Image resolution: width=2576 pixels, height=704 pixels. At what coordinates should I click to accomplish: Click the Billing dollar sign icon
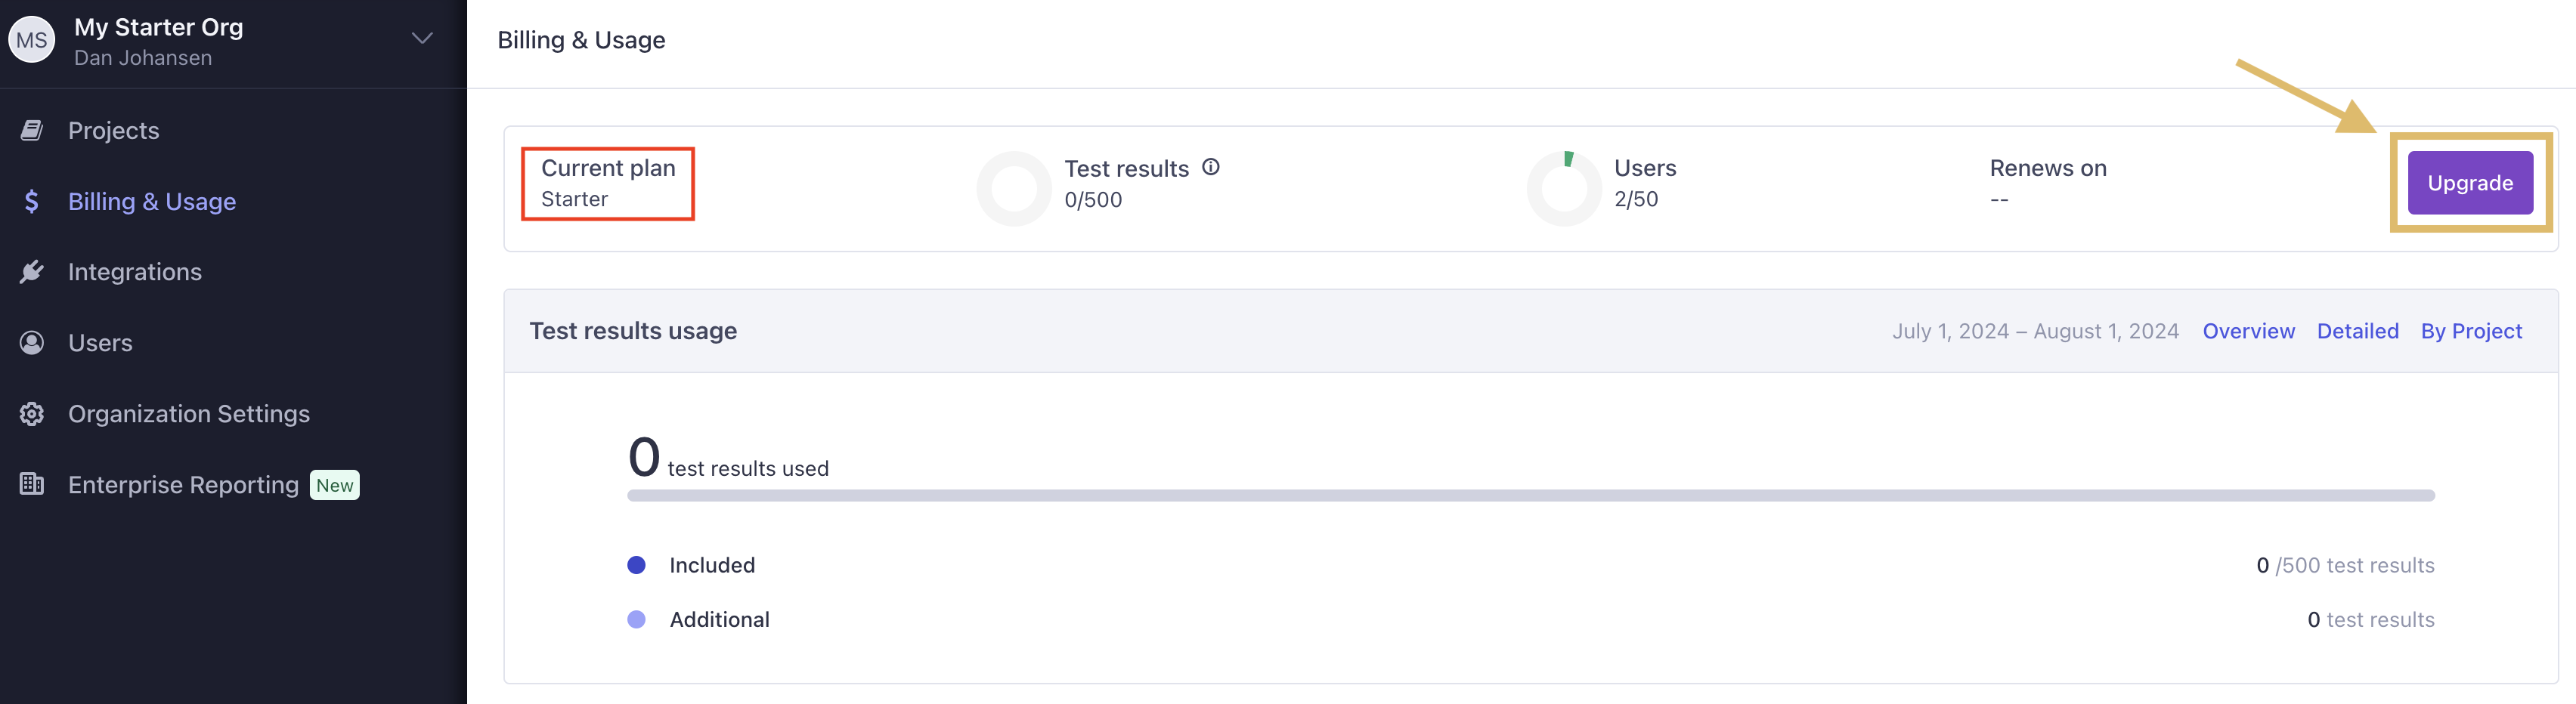[x=32, y=201]
